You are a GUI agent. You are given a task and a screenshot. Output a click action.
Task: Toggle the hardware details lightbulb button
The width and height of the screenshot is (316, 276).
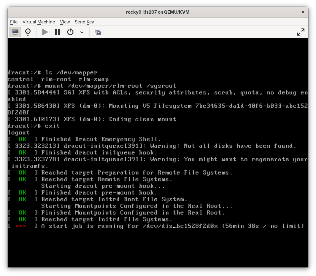pos(28,32)
